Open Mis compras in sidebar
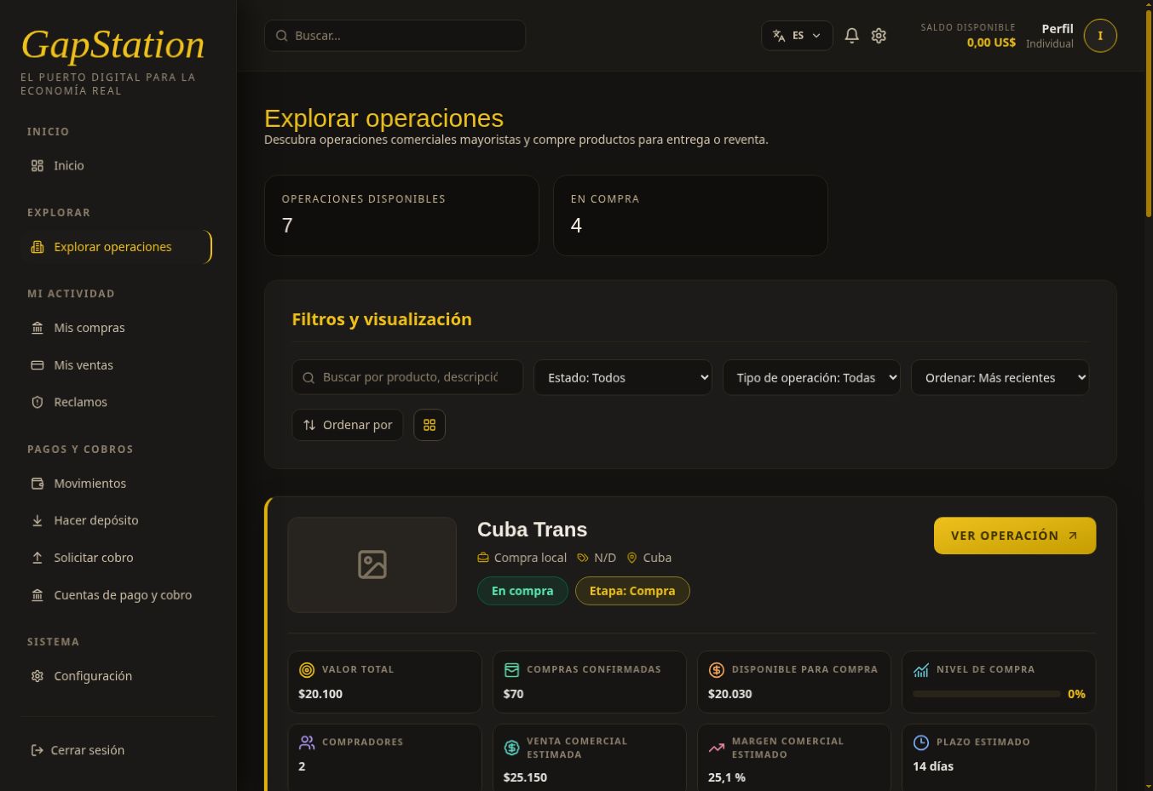 [118, 328]
